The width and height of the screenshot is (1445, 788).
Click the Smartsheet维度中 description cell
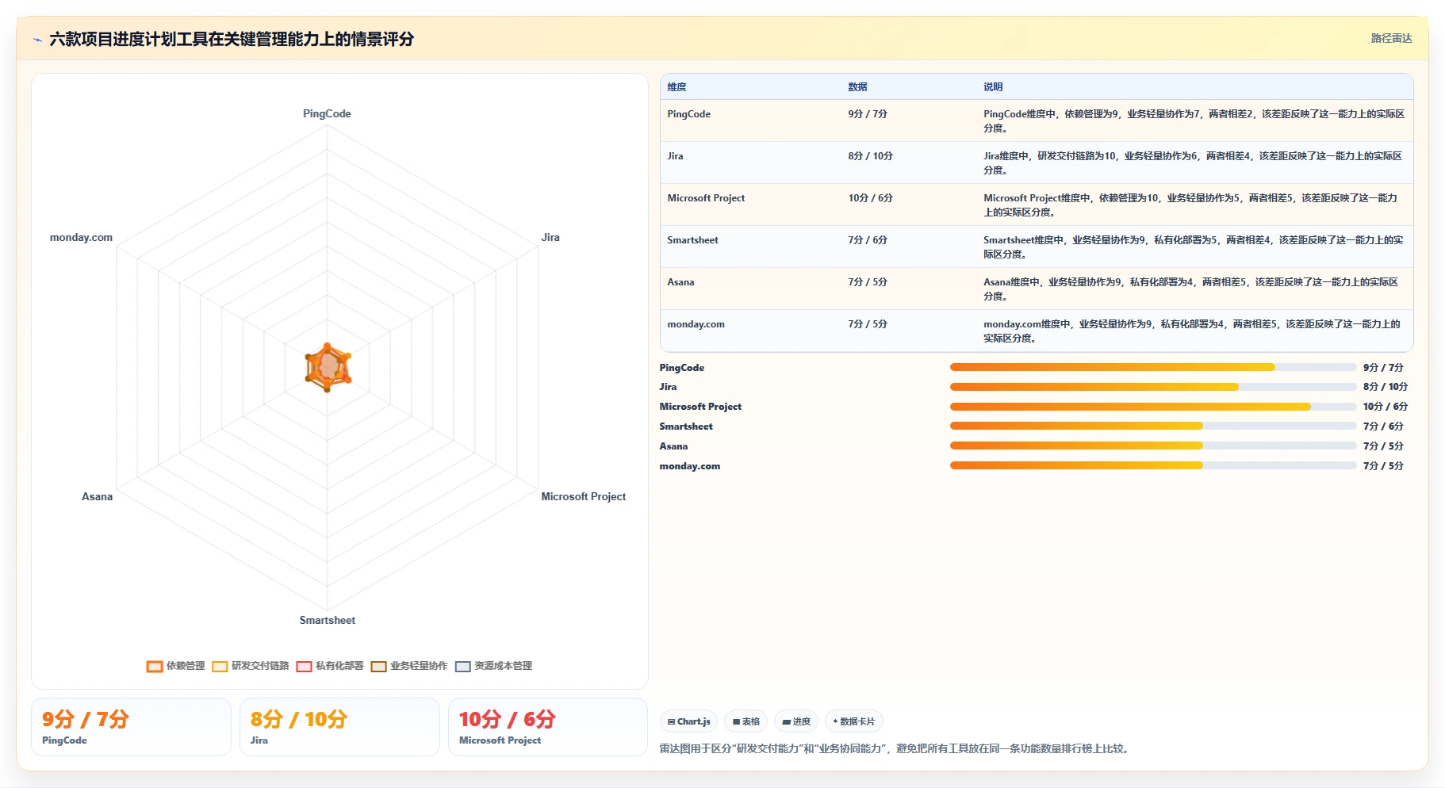(1194, 247)
